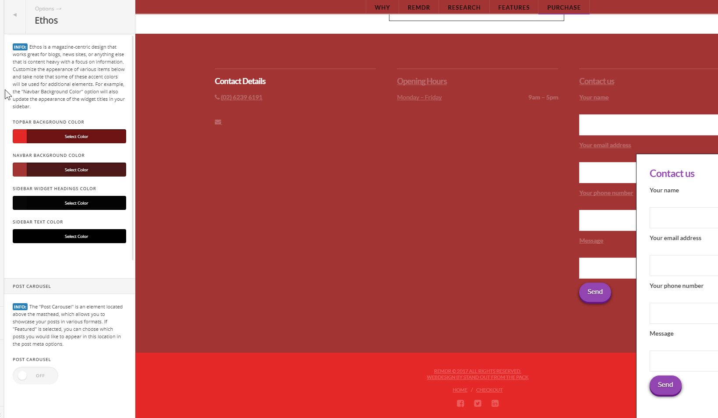718x418 pixels.
Task: Click the phone number (02) 6239 6191
Action: coord(241,97)
